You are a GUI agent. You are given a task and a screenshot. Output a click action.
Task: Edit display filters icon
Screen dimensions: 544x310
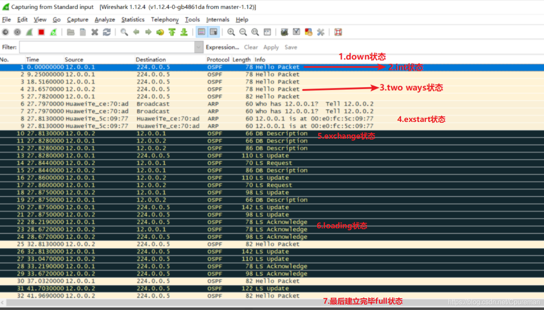tap(297, 32)
